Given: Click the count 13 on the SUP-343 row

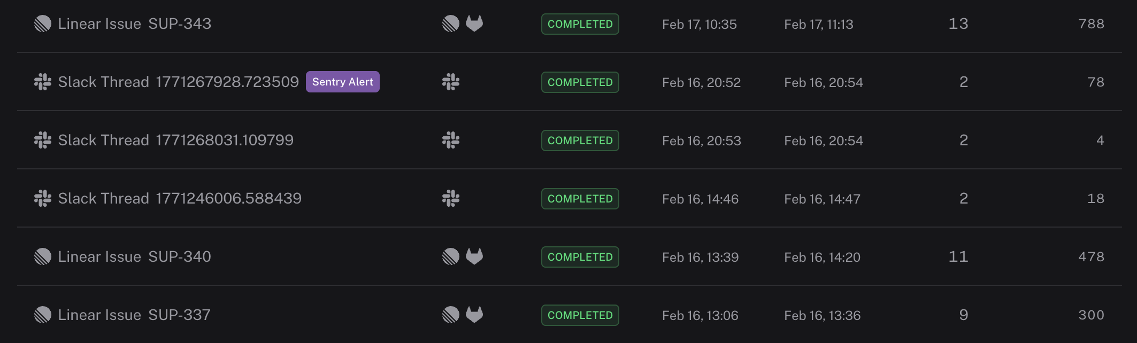Looking at the screenshot, I should (x=960, y=24).
